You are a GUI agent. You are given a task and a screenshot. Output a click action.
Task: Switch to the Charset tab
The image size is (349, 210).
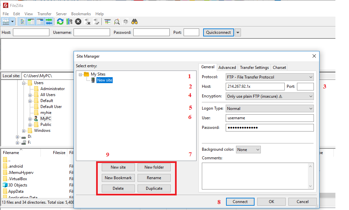pyautogui.click(x=279, y=67)
